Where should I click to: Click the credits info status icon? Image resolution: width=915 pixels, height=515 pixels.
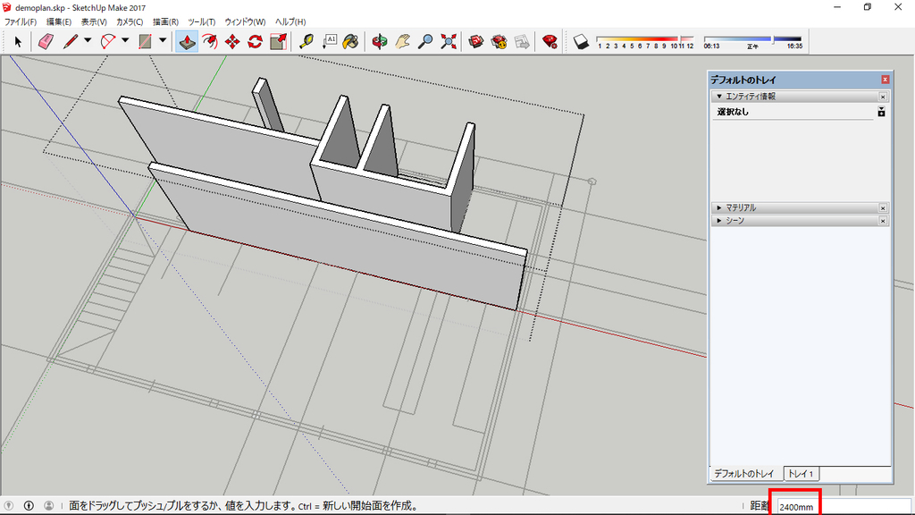point(29,506)
